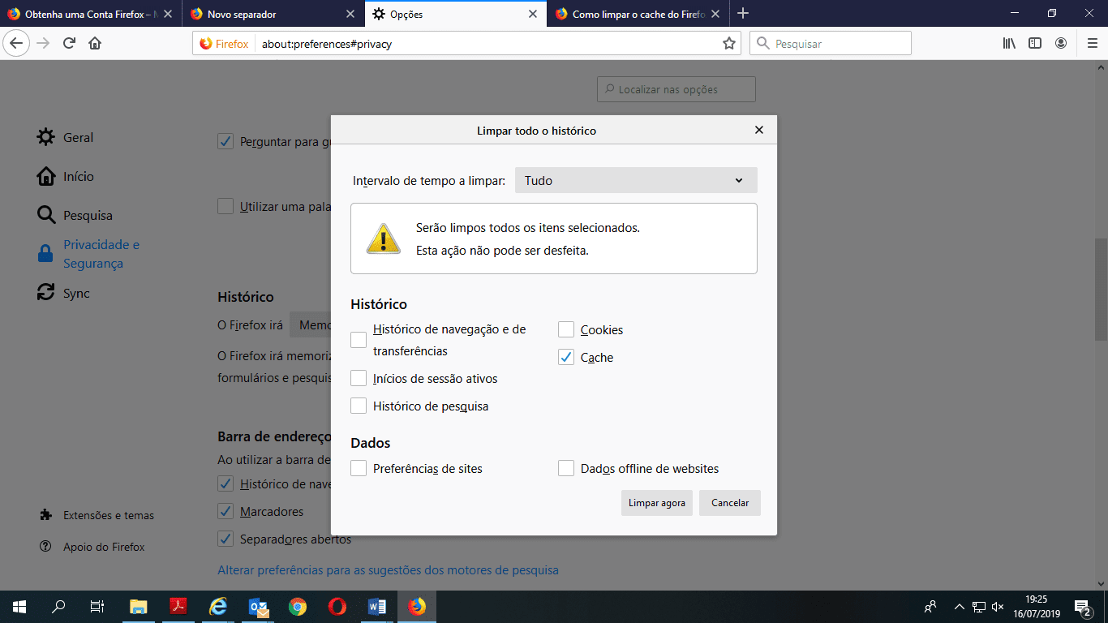The height and width of the screenshot is (623, 1108).
Task: Open the Intervalo de tempo dropdown
Action: point(636,179)
